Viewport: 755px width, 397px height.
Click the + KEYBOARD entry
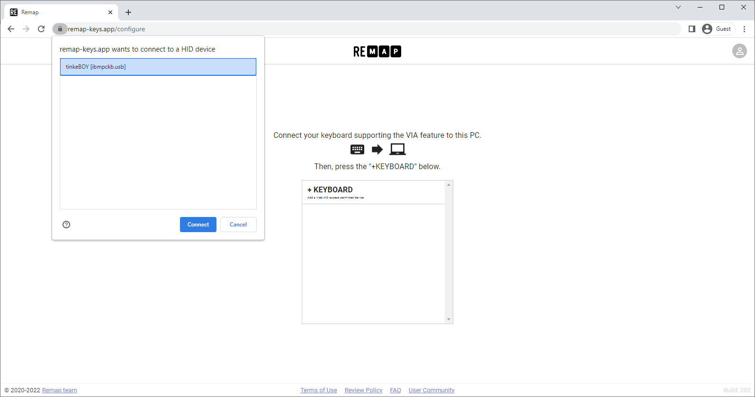tap(373, 192)
